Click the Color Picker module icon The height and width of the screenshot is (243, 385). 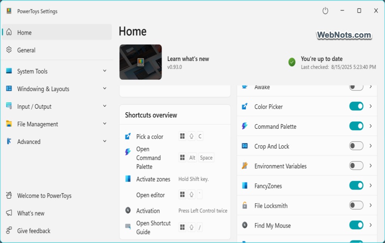245,106
